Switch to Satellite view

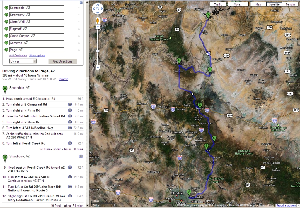pos(274,4)
